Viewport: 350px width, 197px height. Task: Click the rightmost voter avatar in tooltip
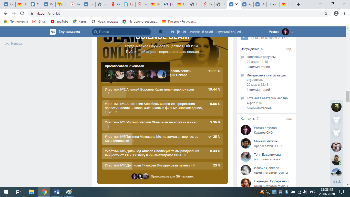162,75
